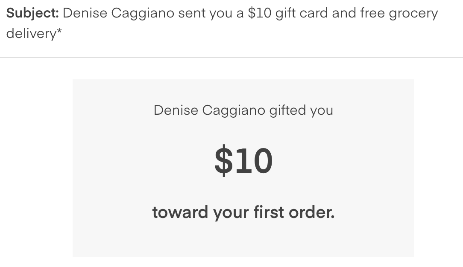Click "Caggiano" in the gift card heading
Image resolution: width=463 pixels, height=267 pixels.
[234, 111]
